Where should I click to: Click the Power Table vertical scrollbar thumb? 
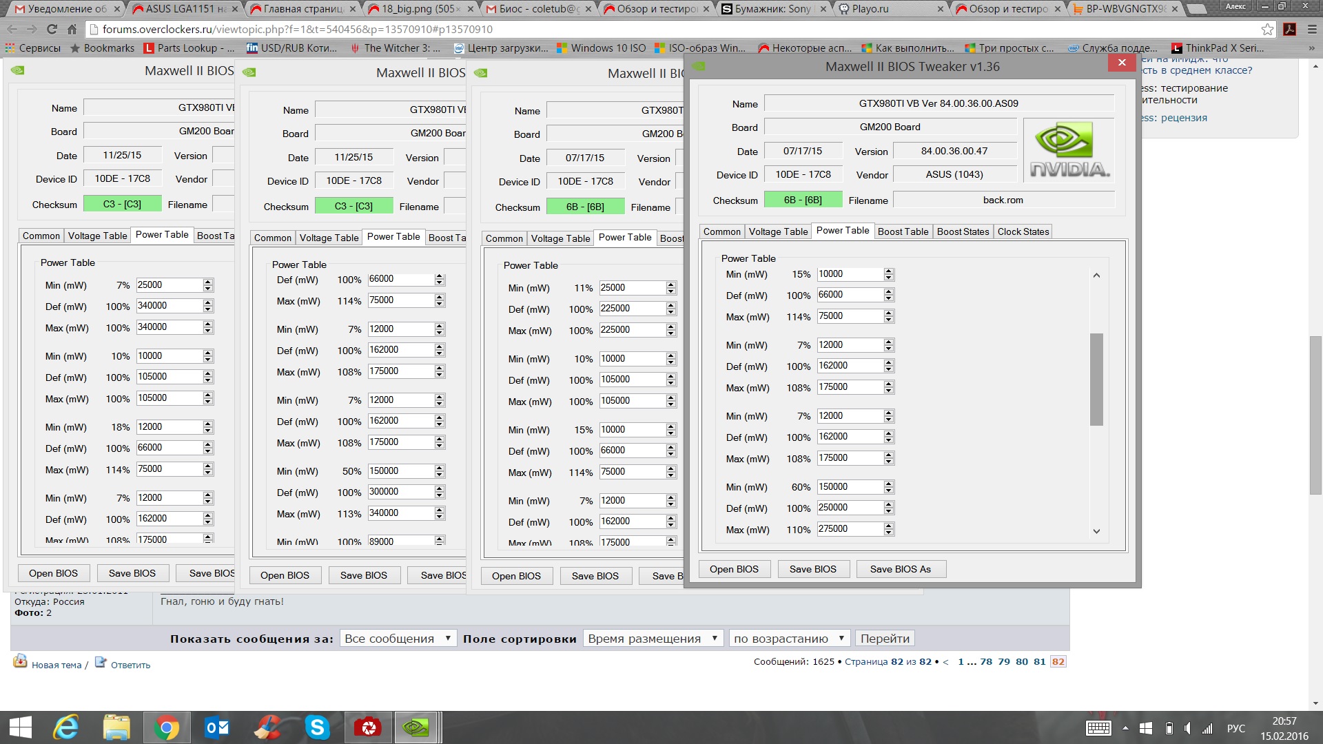pos(1096,379)
